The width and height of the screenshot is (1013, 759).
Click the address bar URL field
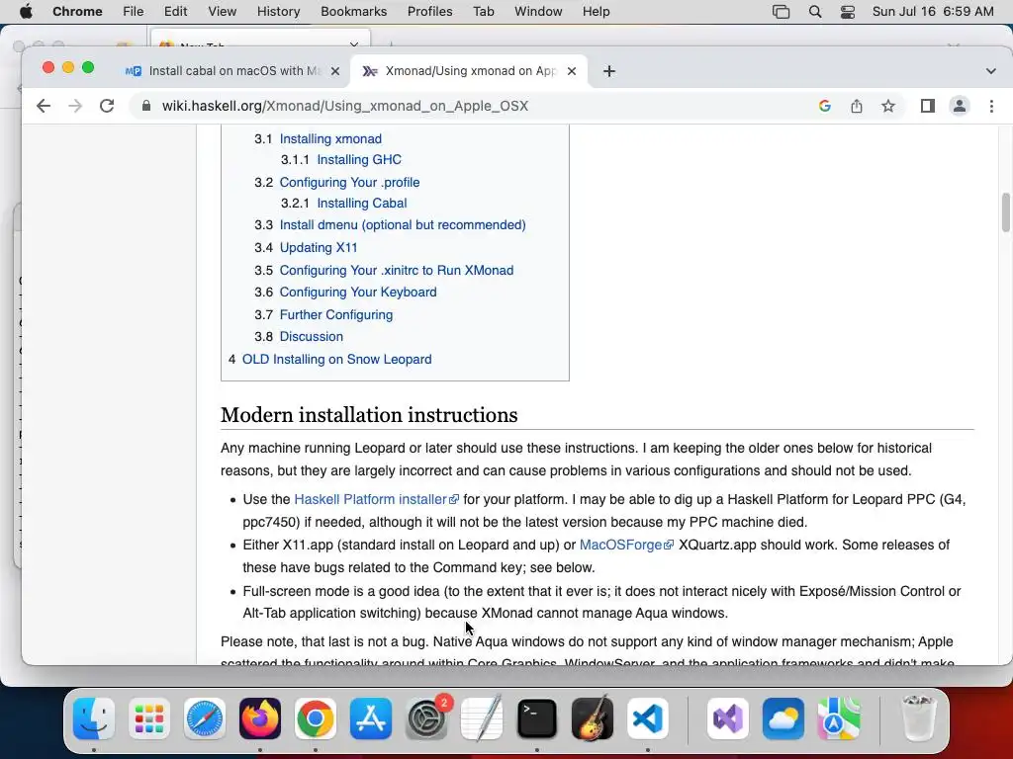tap(345, 106)
